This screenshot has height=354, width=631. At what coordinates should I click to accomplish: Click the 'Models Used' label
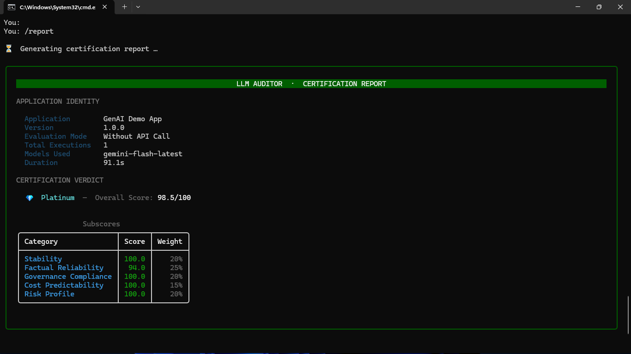[47, 154]
